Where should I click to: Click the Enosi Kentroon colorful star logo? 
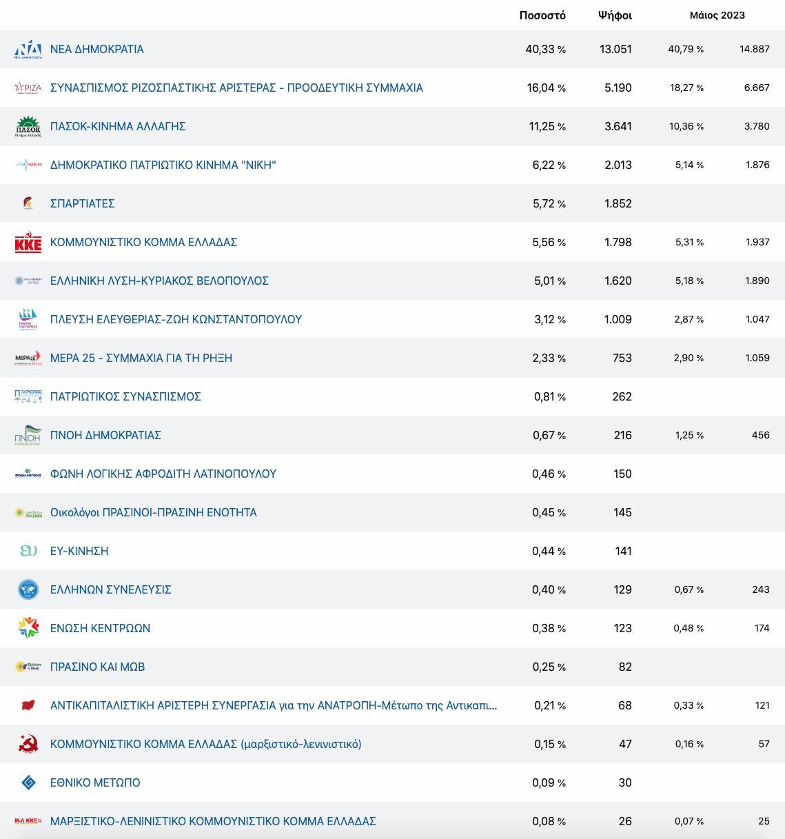[28, 628]
